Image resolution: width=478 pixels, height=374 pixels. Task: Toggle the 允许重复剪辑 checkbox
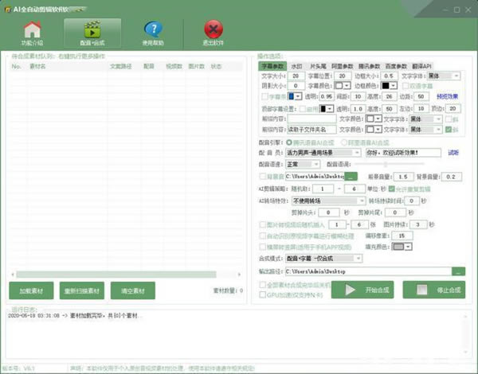390,189
